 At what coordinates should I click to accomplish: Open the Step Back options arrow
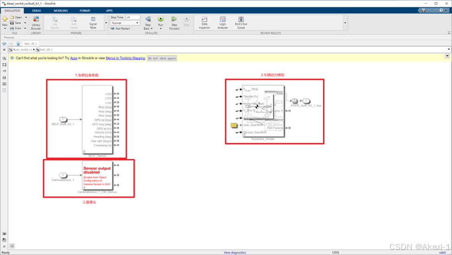click(152, 29)
